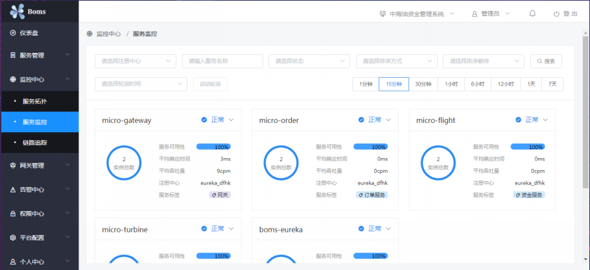The width and height of the screenshot is (590, 270).
Task: Expand the micro-order card chevron
Action: point(388,120)
